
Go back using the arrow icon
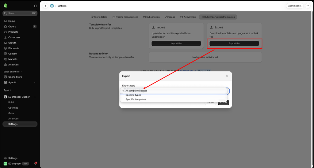[45, 6]
